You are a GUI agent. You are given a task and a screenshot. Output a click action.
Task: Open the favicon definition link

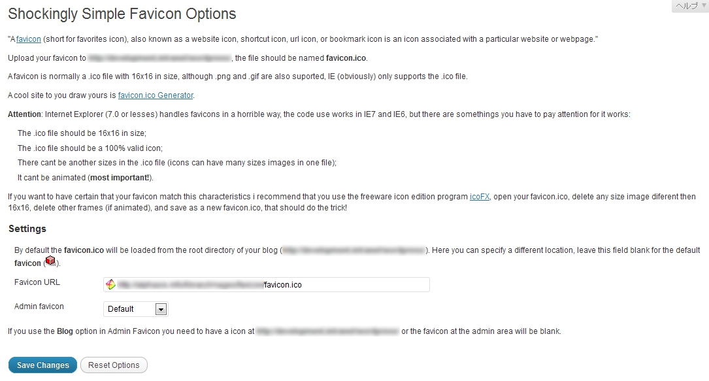coord(29,39)
